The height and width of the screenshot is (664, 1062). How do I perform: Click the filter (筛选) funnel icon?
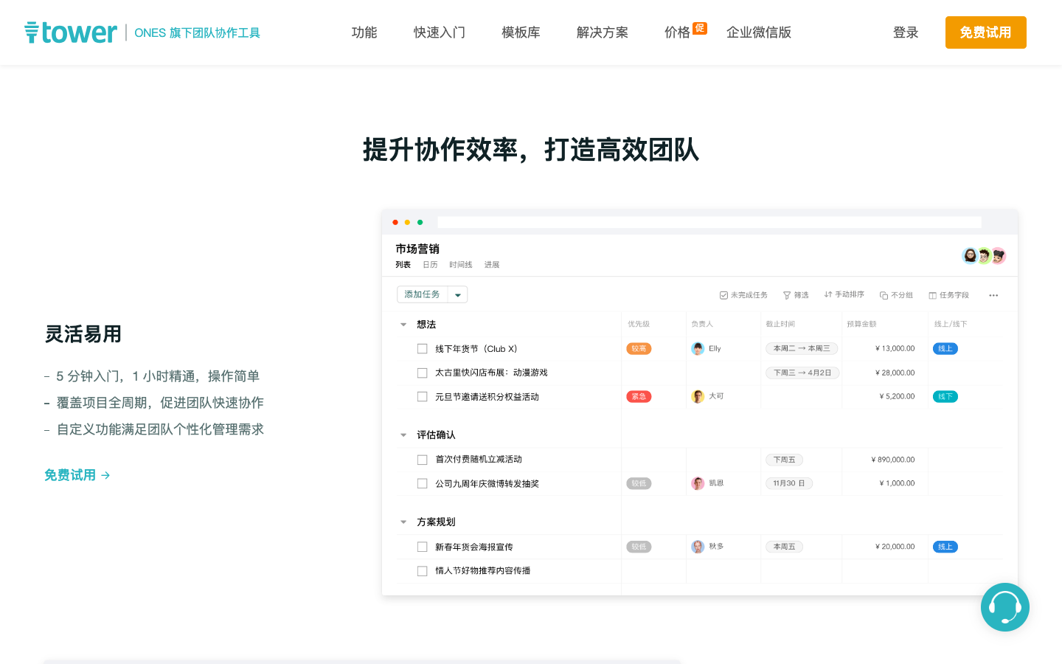[786, 295]
